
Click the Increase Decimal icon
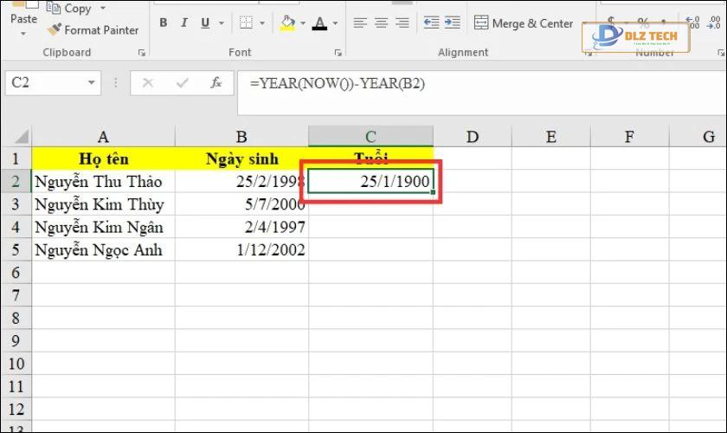pos(692,23)
